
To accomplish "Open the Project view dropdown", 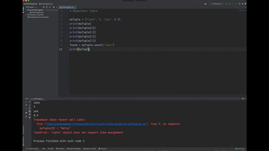I will (31, 7).
